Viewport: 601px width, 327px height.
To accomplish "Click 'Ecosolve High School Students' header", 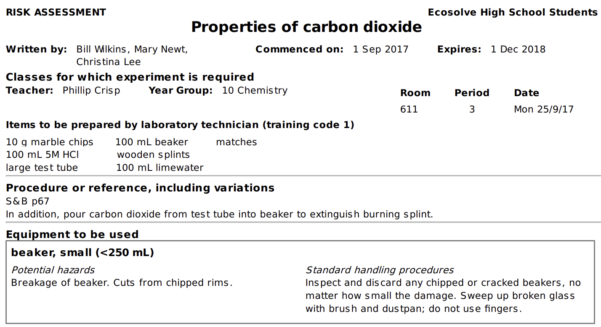I will [x=513, y=12].
